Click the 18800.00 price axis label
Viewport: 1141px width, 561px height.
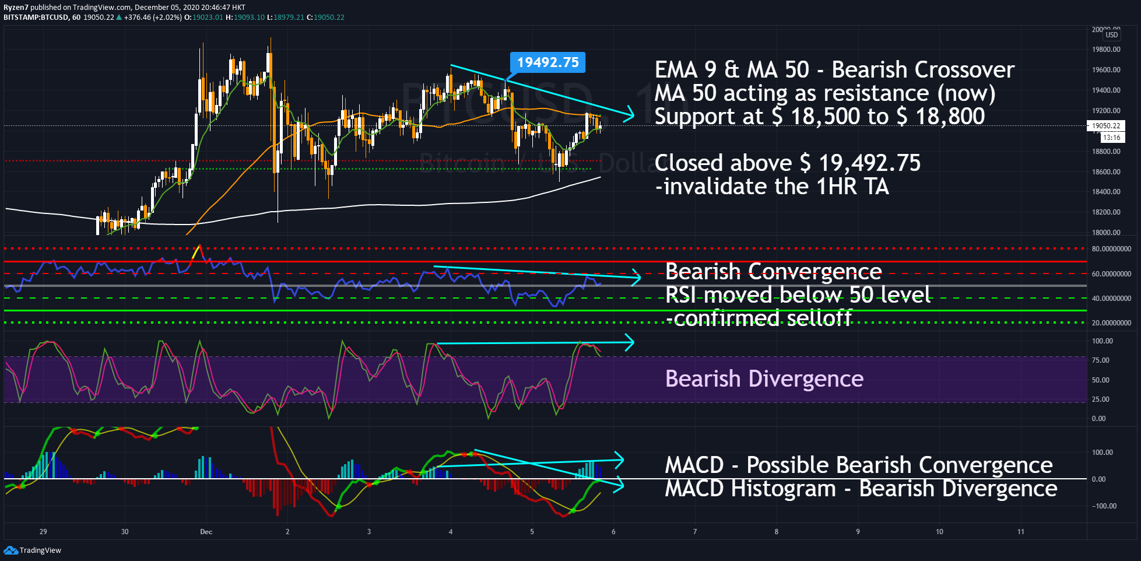click(x=1106, y=152)
